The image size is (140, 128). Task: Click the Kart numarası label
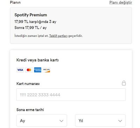click(x=28, y=84)
